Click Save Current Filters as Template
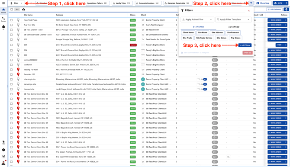This screenshot has width=290, height=167. 195,53
